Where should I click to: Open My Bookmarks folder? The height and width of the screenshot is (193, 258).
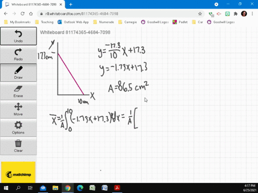coord(18,22)
